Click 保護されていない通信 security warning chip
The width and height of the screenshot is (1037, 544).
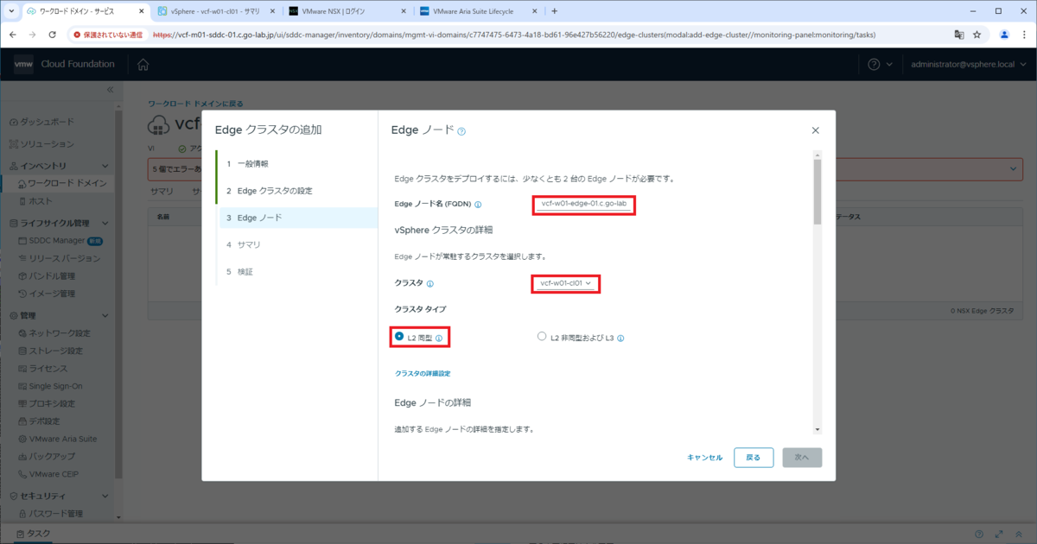point(108,35)
